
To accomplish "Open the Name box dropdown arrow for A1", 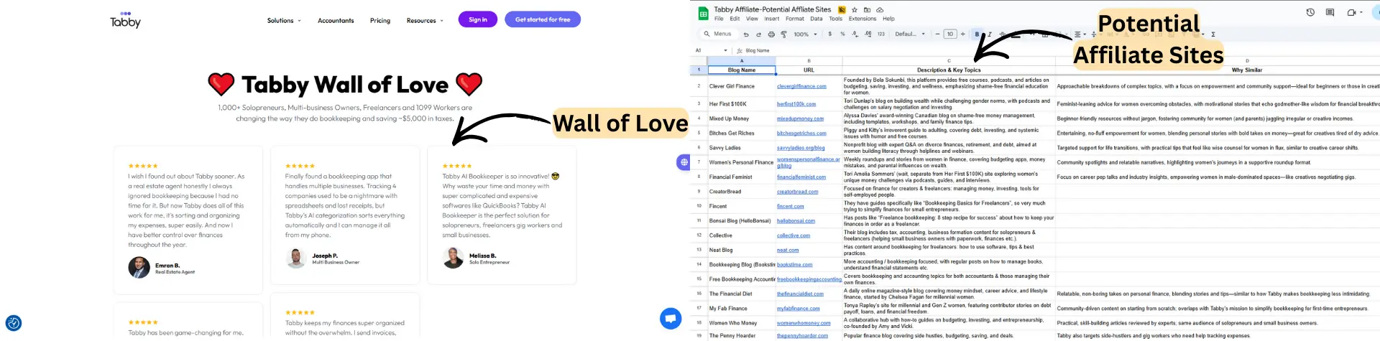I will tap(725, 50).
